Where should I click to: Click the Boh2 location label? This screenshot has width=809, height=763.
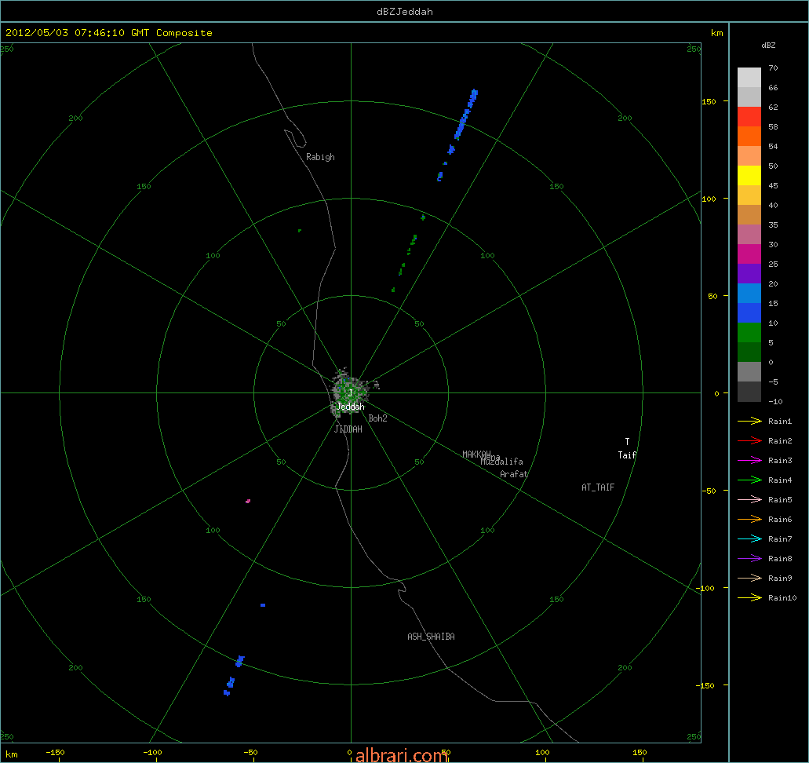377,418
